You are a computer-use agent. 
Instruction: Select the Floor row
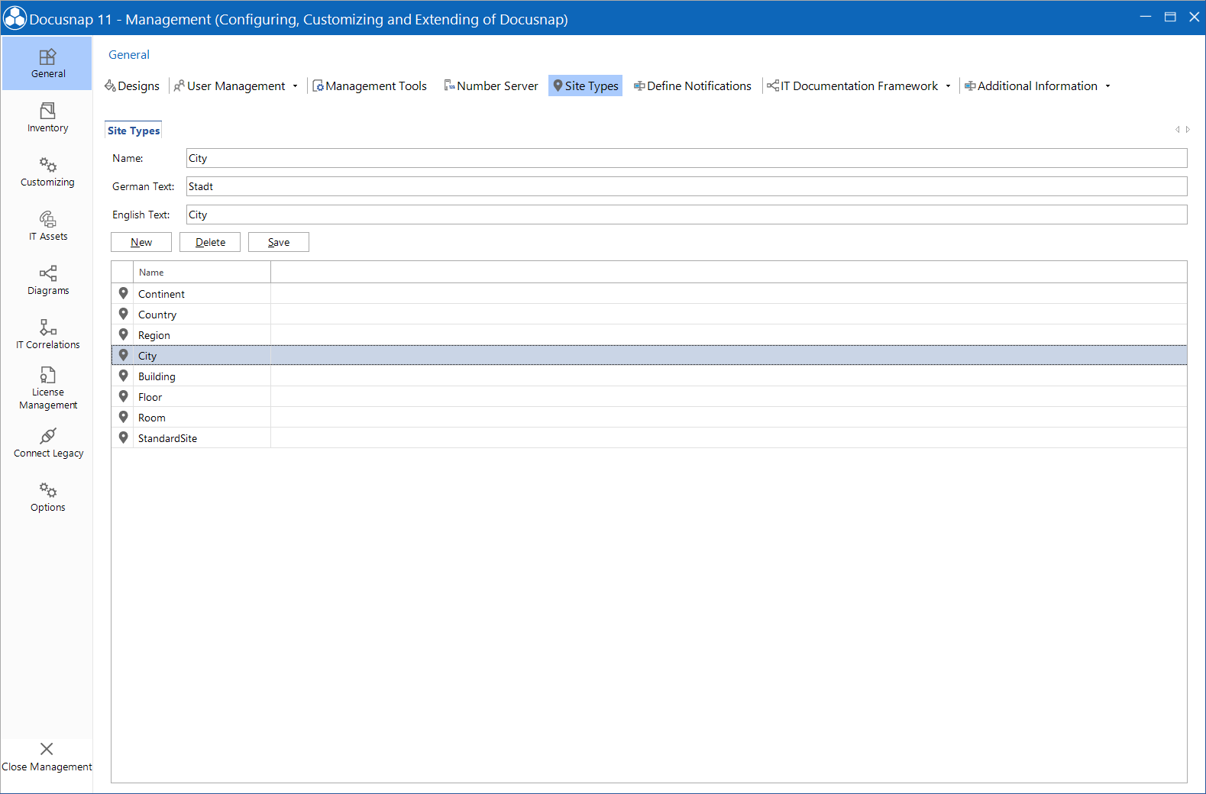(x=649, y=397)
